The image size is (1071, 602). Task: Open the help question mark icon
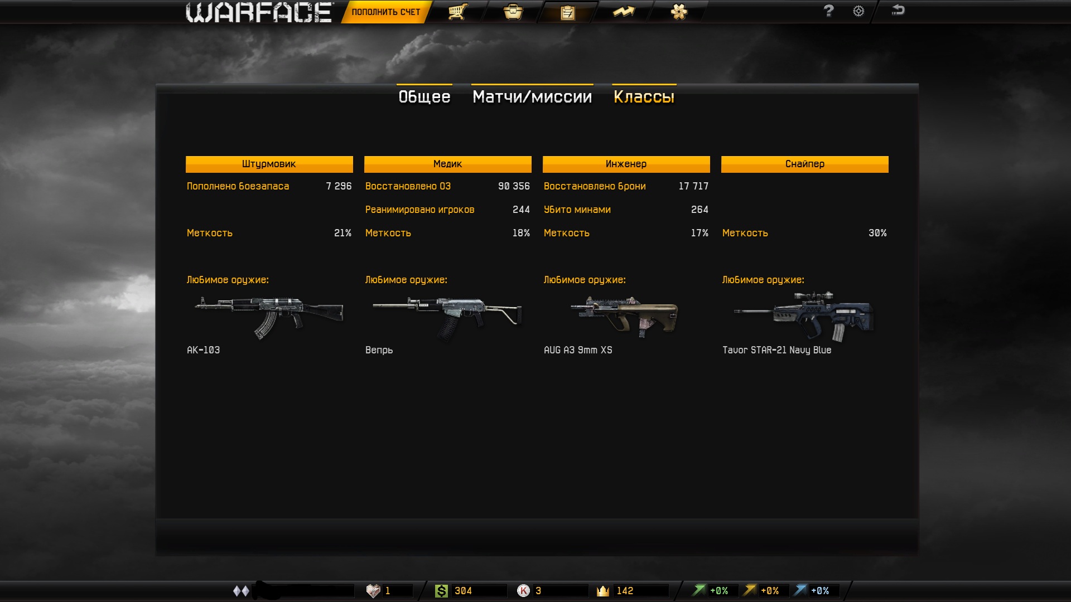click(x=828, y=11)
